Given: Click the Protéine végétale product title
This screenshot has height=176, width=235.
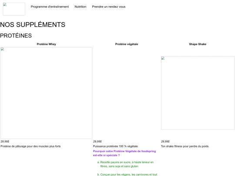Looking at the screenshot, I should pos(127,44).
